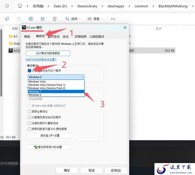This screenshot has height=175, width=195.
Task: Enable 使用旧版显示器 ICC 颜色管理 checkbox
Action: [x=30, y=129]
